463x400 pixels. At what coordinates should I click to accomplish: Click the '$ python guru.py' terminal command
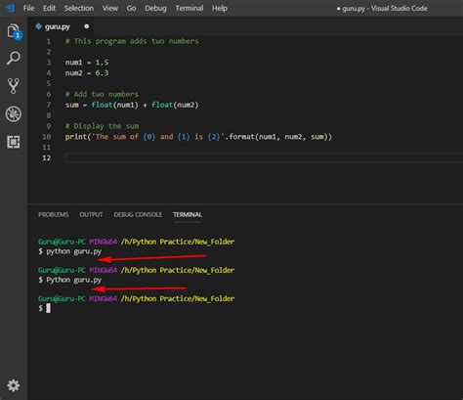[x=70, y=251]
